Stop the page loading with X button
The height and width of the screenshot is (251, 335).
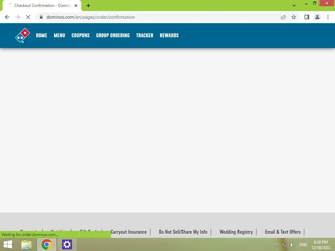coord(28,17)
